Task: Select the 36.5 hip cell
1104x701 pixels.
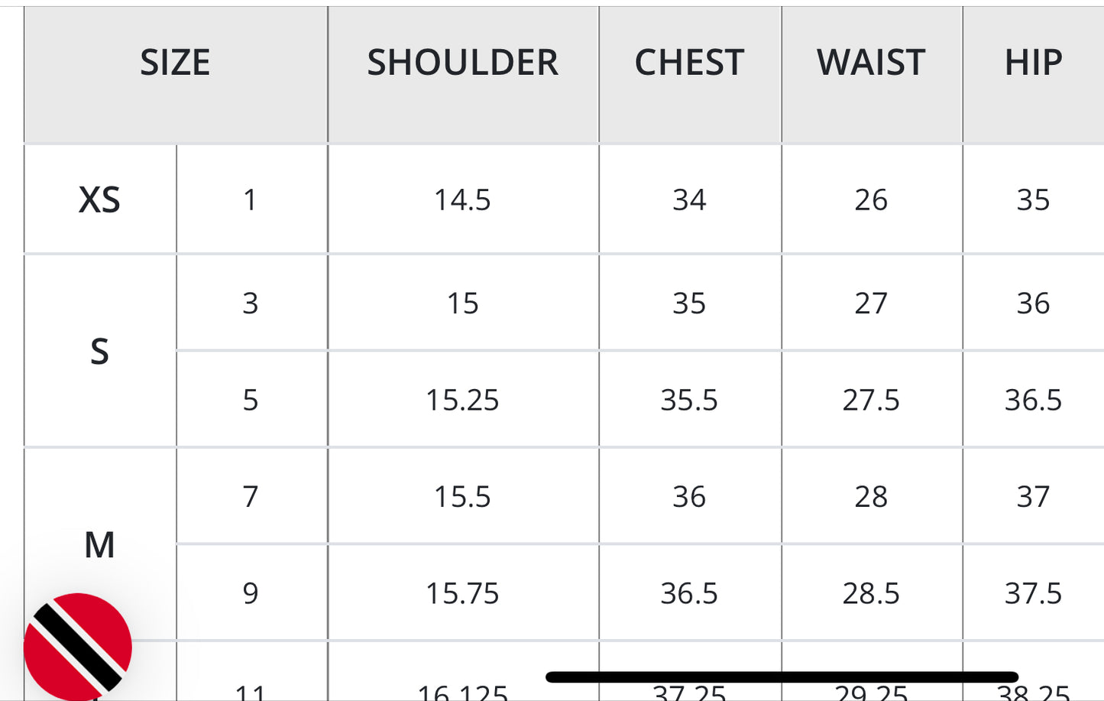Action: [x=1033, y=400]
